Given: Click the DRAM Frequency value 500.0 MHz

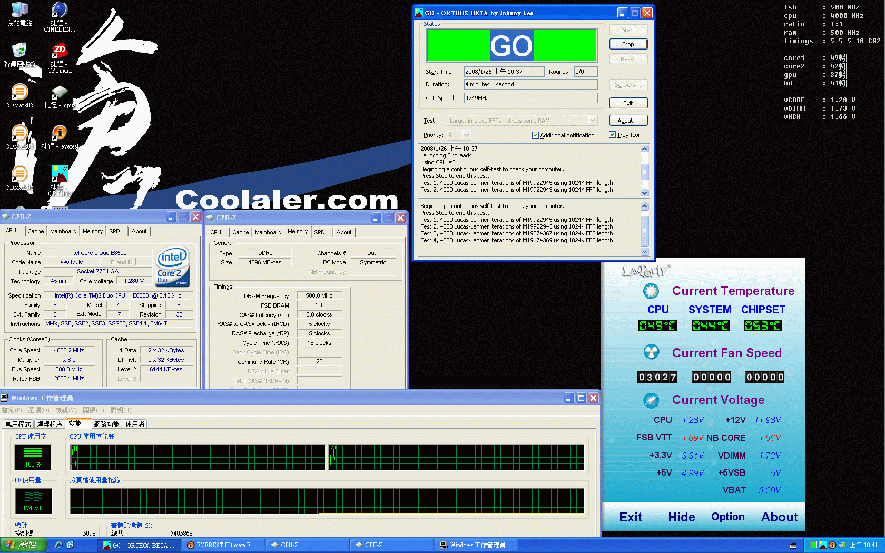Looking at the screenshot, I should click(319, 296).
